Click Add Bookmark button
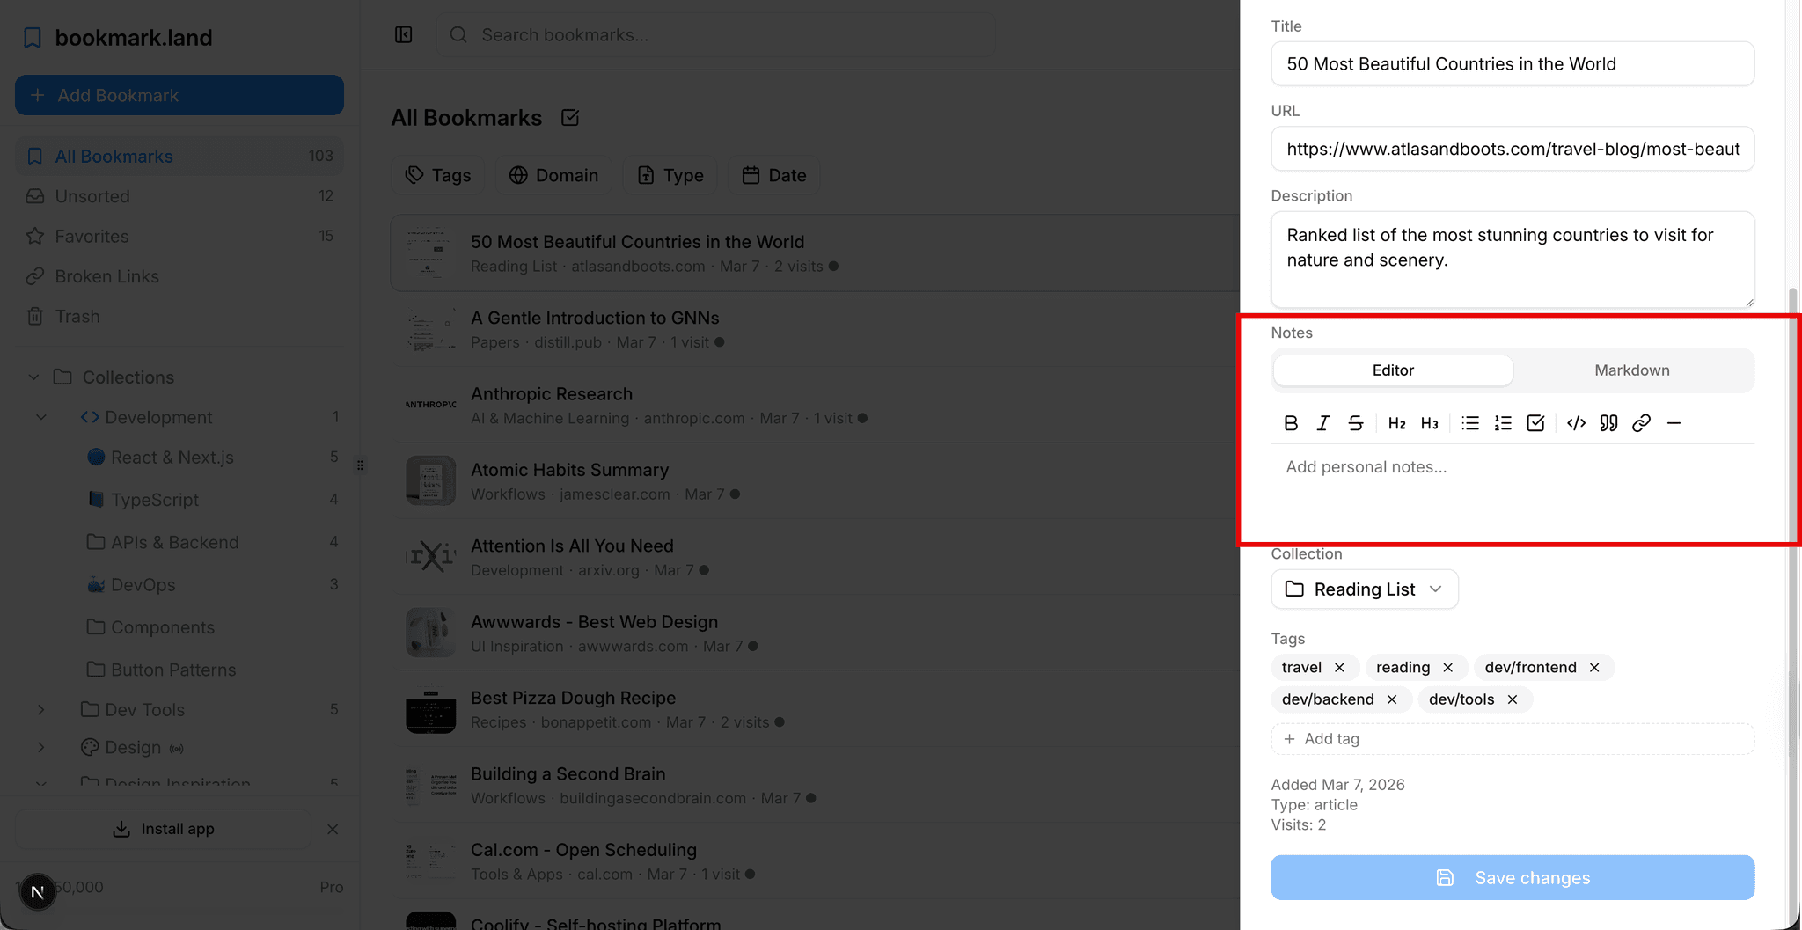This screenshot has width=1802, height=930. coord(179,95)
